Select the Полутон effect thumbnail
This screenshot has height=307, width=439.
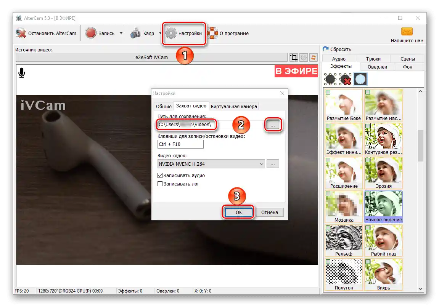[344, 275]
